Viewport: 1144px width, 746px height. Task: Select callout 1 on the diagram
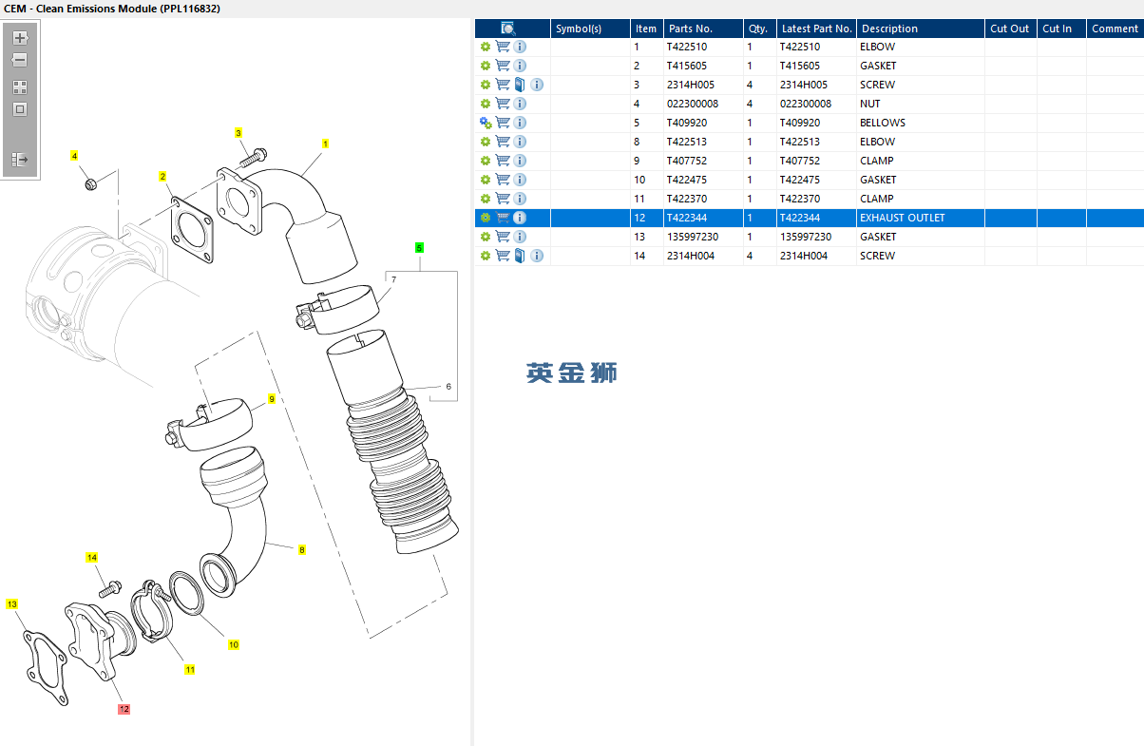coord(325,143)
